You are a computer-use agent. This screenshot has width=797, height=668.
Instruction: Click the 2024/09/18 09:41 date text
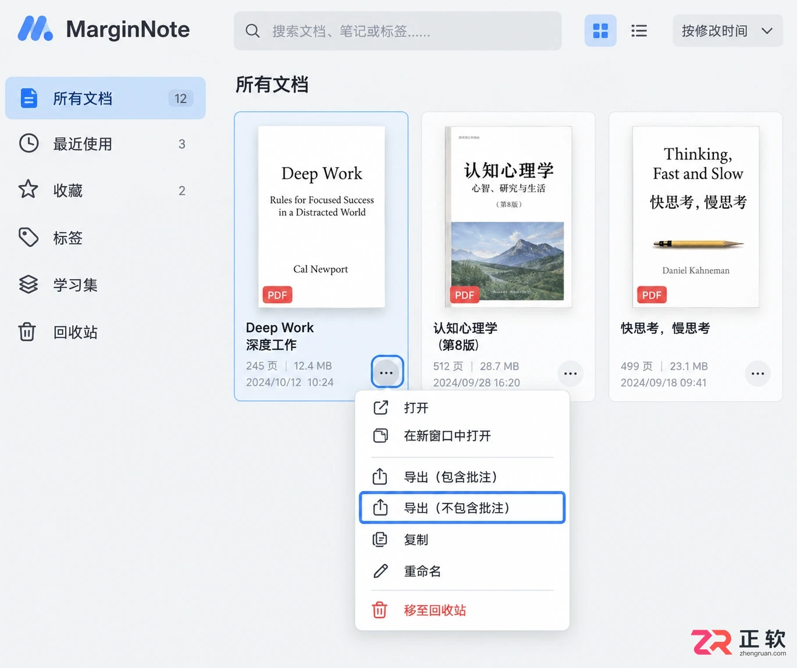coord(664,383)
